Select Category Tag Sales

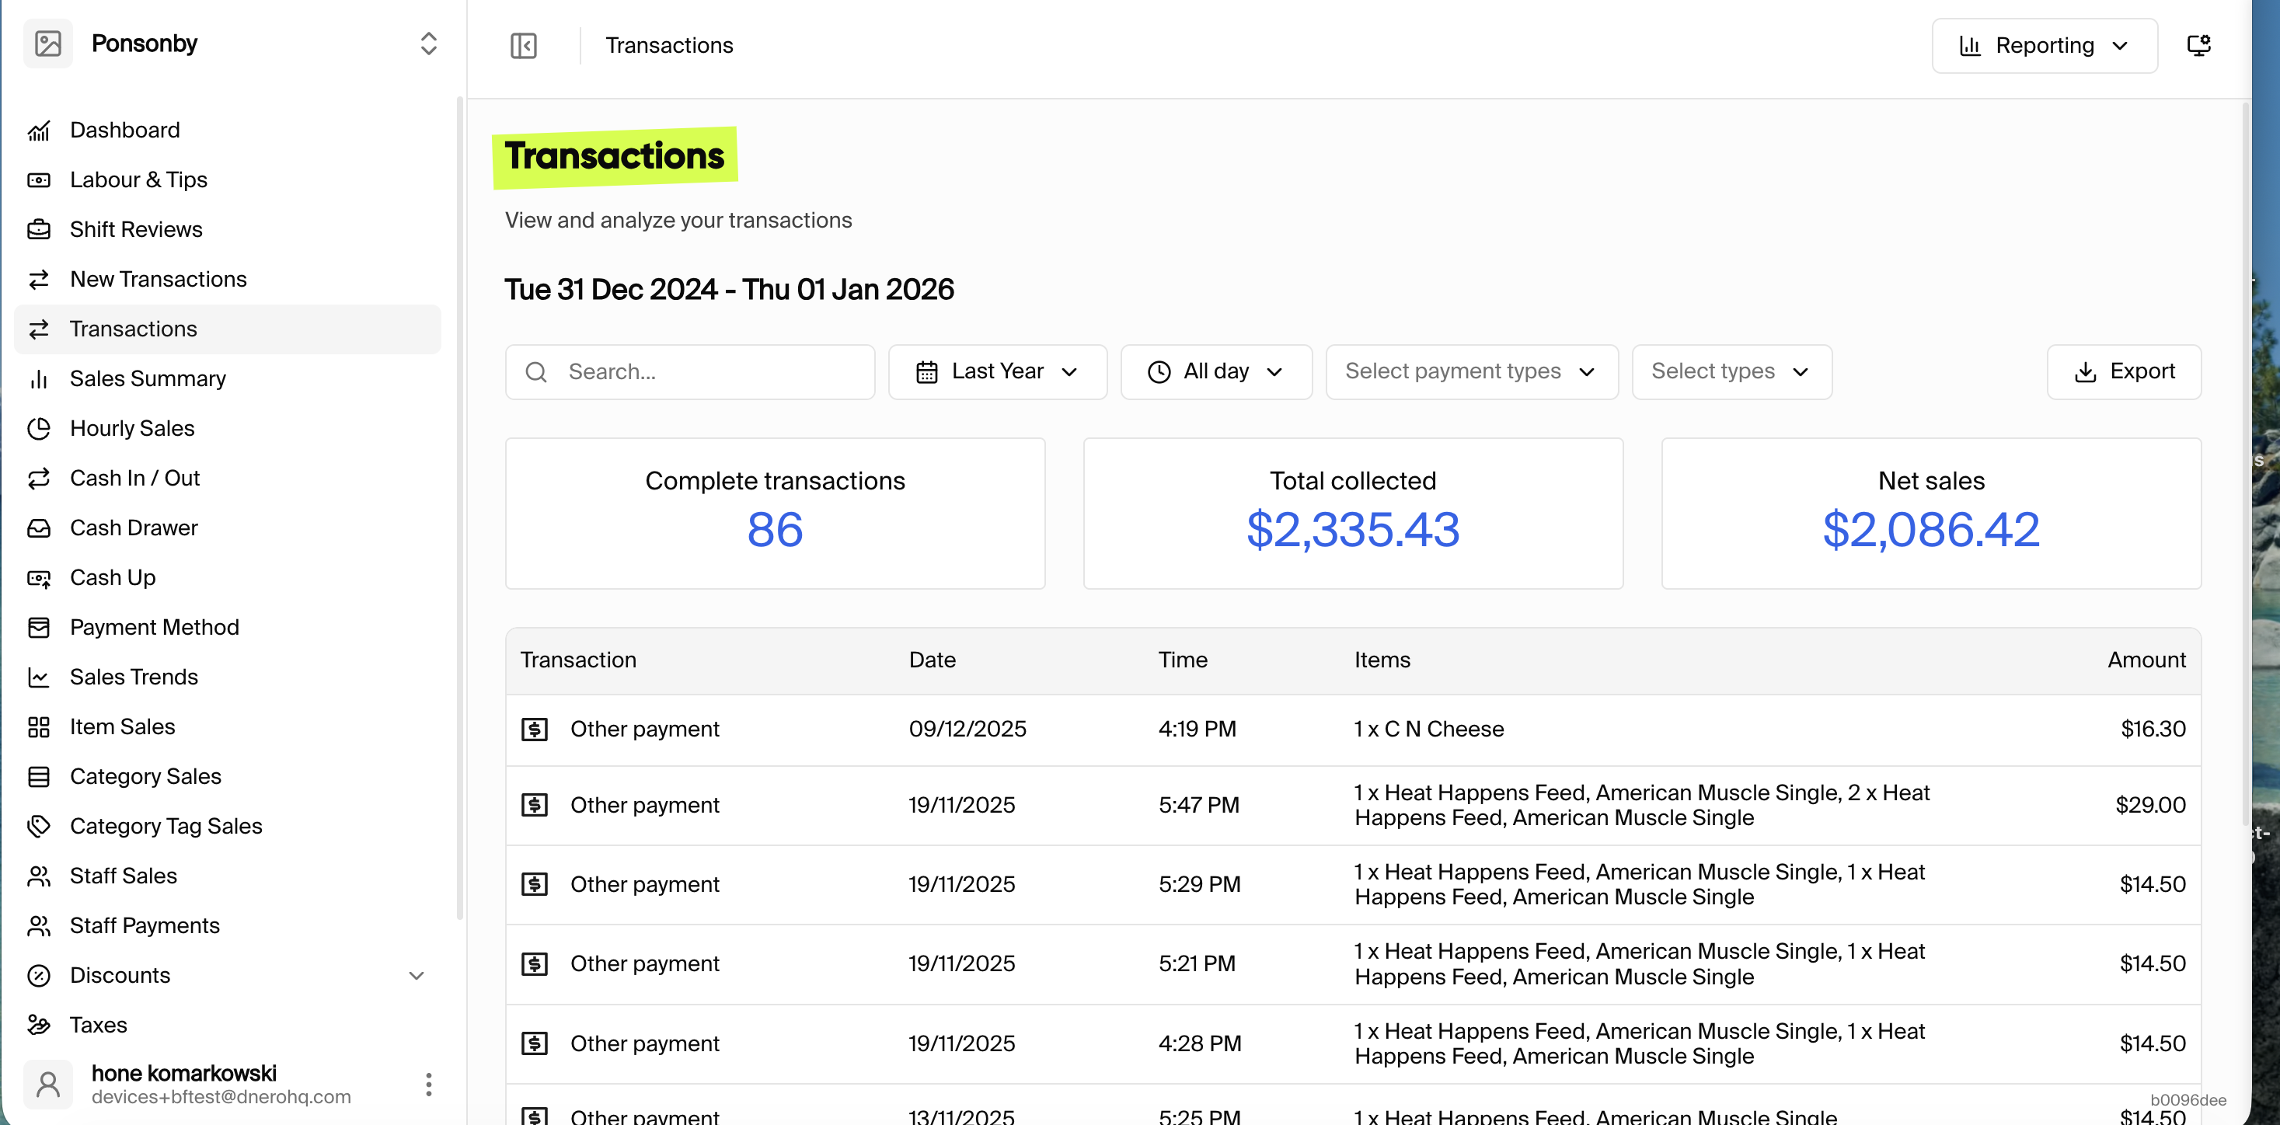pos(228,826)
